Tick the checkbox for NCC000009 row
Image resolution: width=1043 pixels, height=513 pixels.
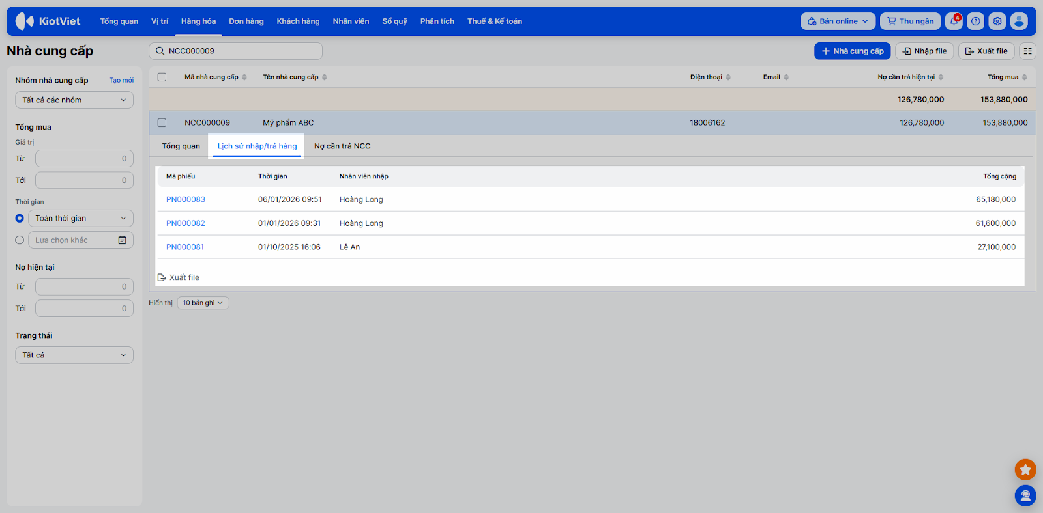(162, 122)
